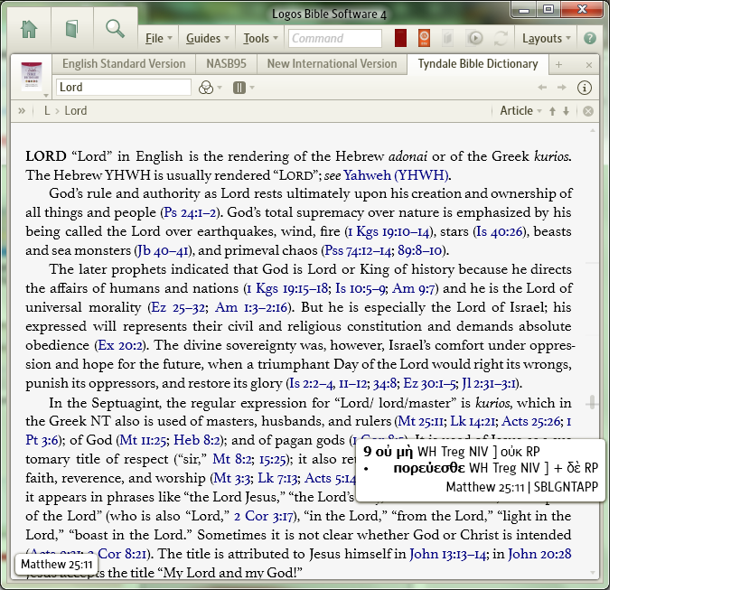Go to previous article up arrow
Screen dimensions: 740x590
tap(552, 111)
